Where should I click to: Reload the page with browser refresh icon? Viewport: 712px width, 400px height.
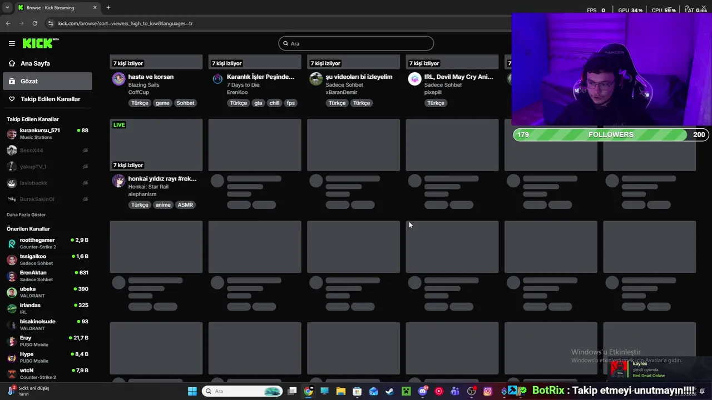pos(34,23)
